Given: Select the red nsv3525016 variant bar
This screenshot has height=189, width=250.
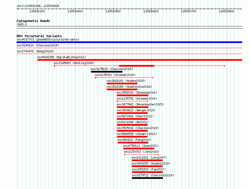Looking at the screenshot, I should (132, 131).
